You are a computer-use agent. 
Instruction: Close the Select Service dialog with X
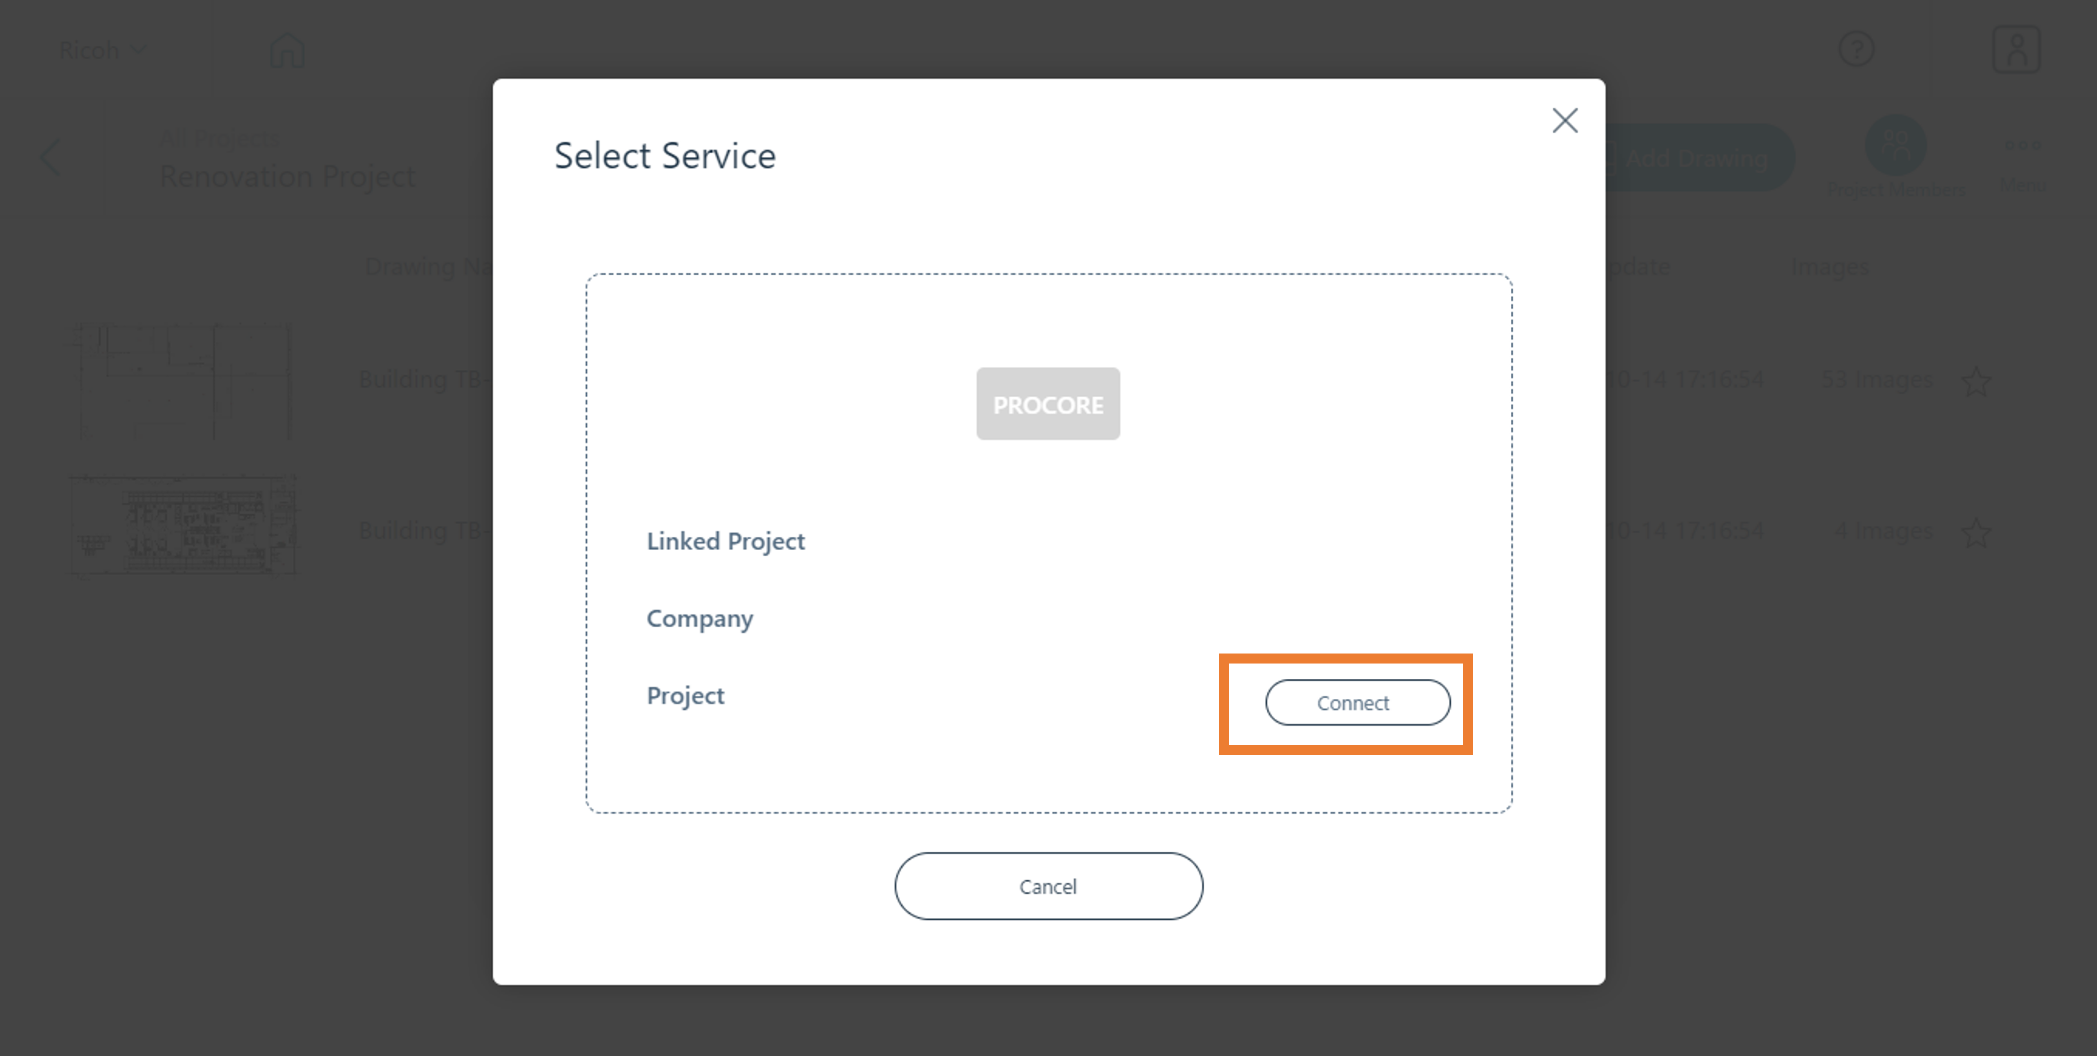(1565, 121)
